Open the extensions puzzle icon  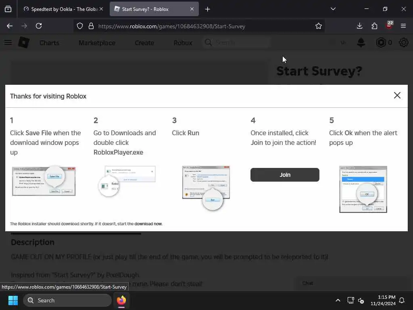pos(374,26)
